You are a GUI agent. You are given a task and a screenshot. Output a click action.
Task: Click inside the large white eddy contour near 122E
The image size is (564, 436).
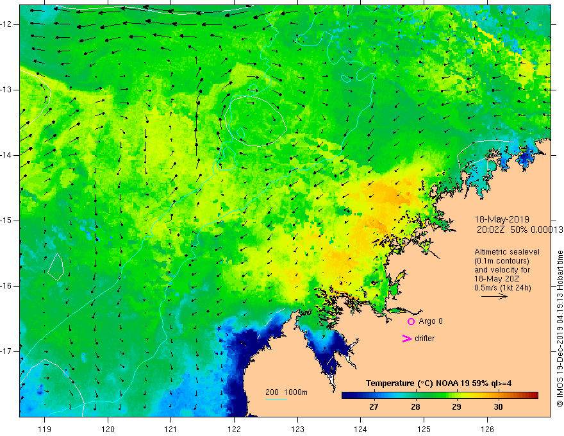[256, 121]
